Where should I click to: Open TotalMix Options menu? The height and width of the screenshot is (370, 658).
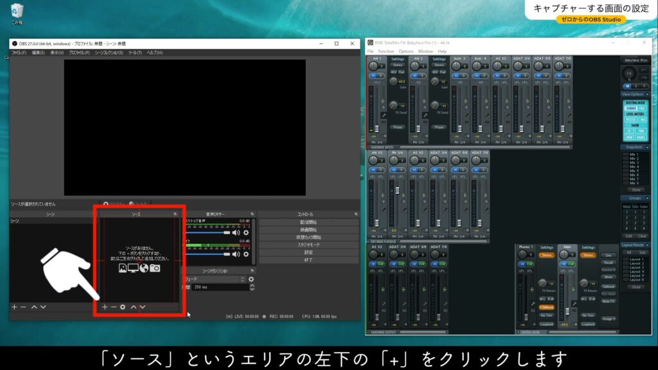click(x=406, y=51)
